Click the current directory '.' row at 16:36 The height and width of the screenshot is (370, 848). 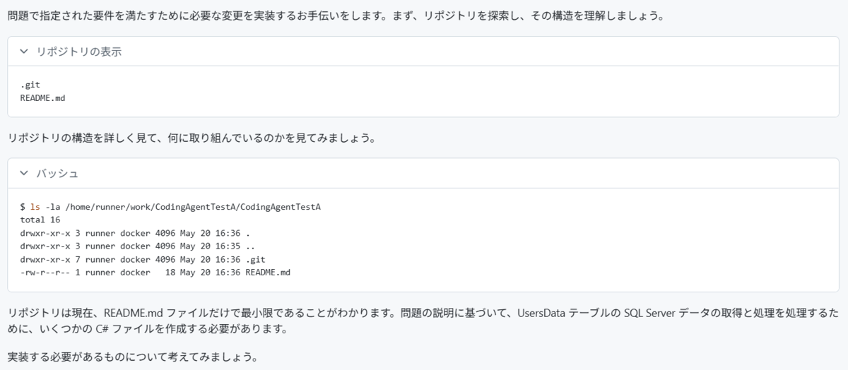[x=135, y=233]
